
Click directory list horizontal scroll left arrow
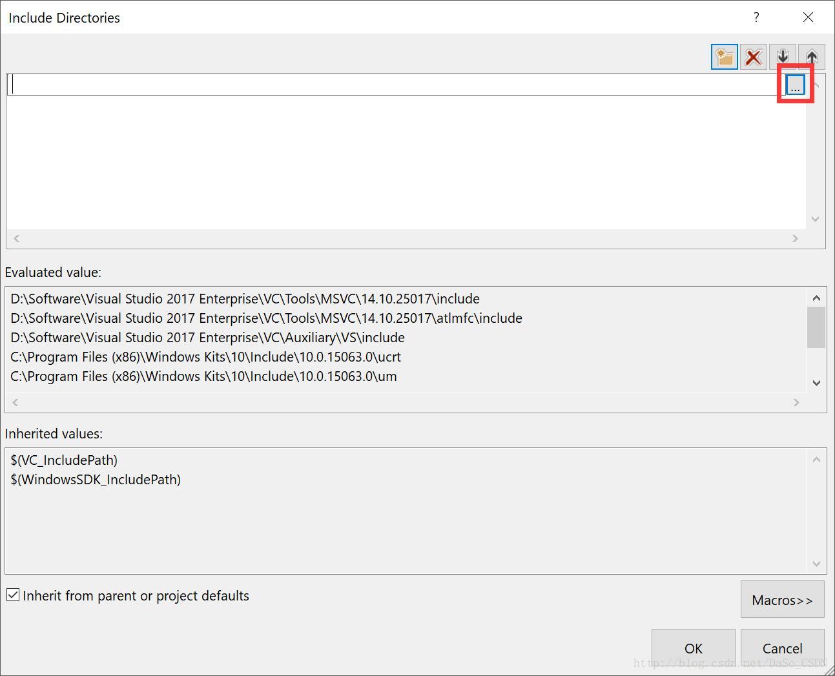click(17, 238)
